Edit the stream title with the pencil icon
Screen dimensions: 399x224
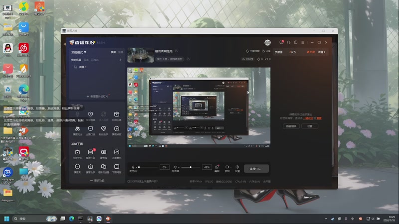pyautogui.click(x=177, y=51)
